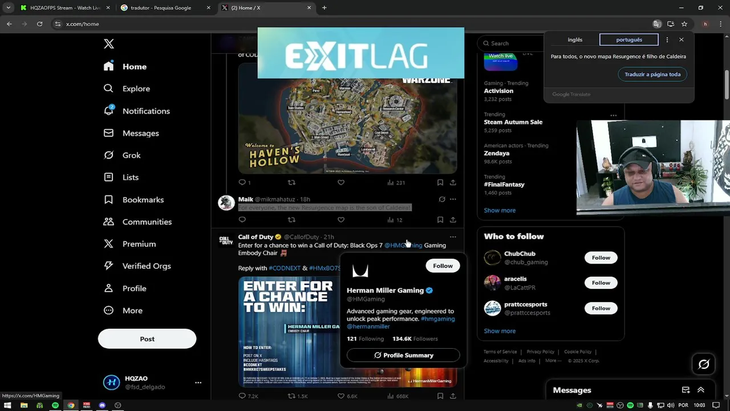
Task: Open the #hmgaming hashtag link
Action: coord(437,319)
